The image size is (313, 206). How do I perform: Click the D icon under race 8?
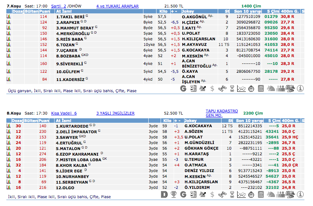pos(164,194)
